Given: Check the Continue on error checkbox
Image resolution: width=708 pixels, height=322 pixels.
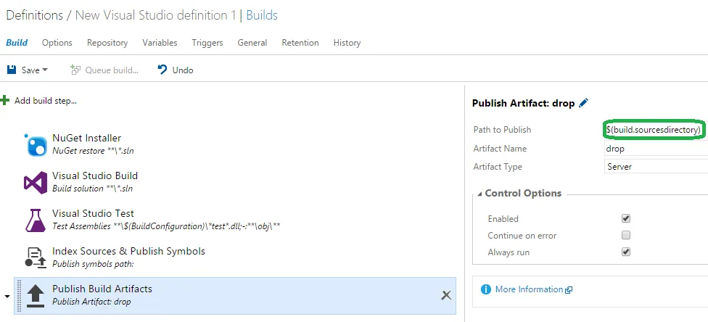Looking at the screenshot, I should pos(626,235).
